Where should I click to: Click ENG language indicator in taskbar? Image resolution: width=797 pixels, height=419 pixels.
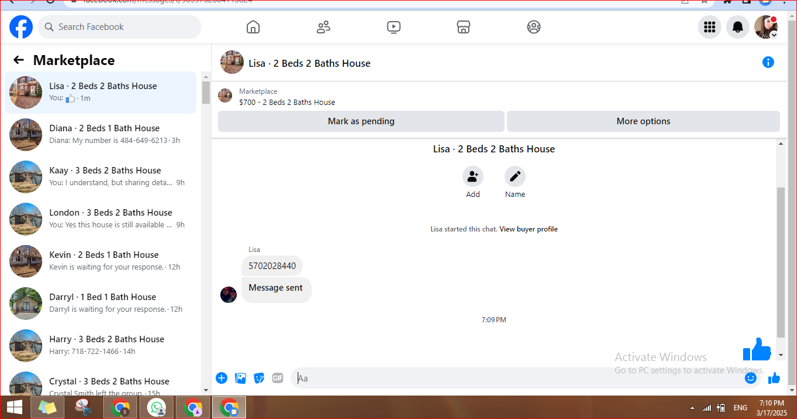click(x=740, y=408)
